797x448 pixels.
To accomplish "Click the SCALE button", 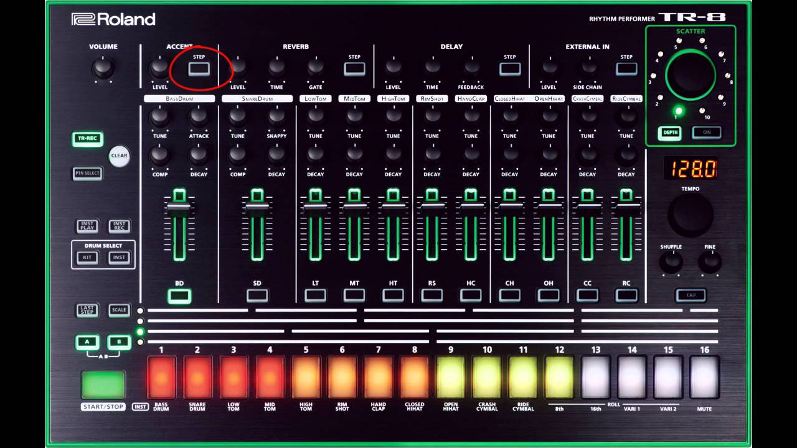I will coord(119,310).
